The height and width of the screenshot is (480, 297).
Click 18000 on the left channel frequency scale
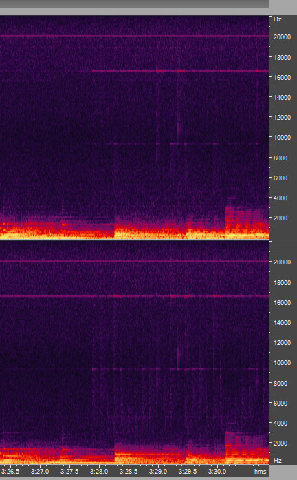coord(282,58)
